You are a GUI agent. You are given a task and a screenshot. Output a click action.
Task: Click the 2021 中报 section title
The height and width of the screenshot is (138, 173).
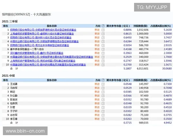click(8, 76)
